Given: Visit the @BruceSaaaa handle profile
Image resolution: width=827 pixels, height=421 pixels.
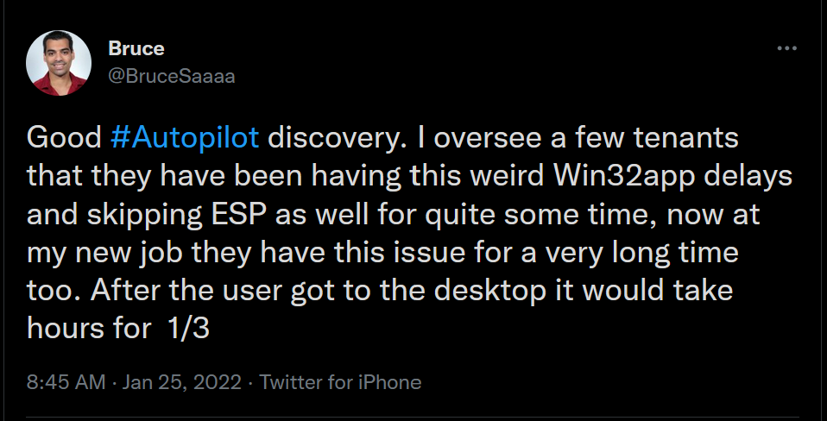Looking at the screenshot, I should 172,77.
